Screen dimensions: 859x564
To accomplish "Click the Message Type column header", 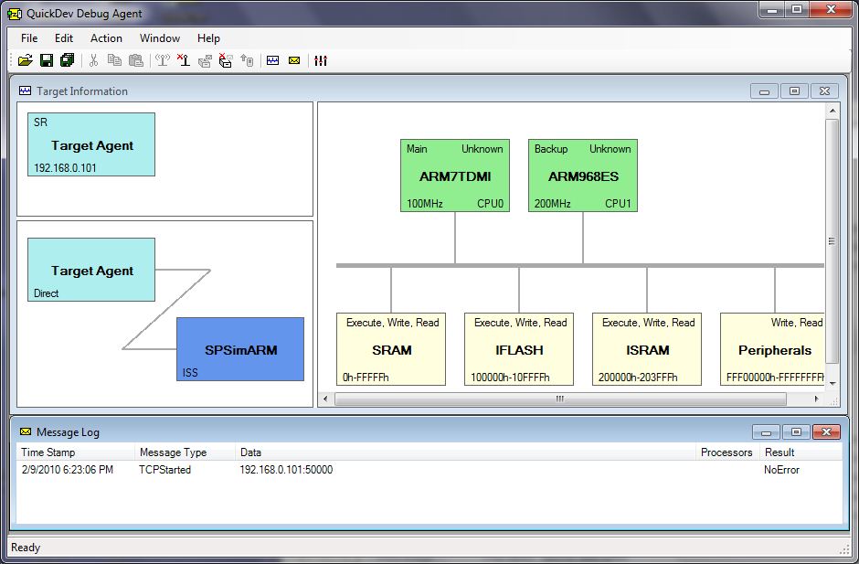I will [x=186, y=452].
